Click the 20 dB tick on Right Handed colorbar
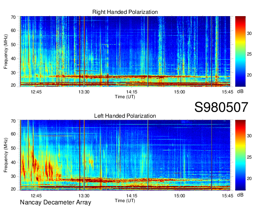256x207 pixels. pos(249,75)
